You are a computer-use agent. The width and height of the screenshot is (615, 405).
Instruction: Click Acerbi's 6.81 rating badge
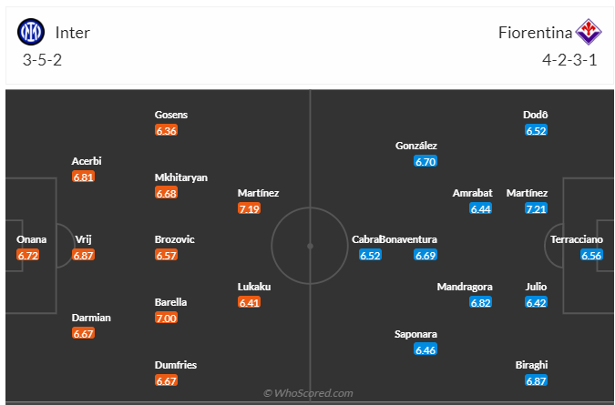tap(84, 177)
